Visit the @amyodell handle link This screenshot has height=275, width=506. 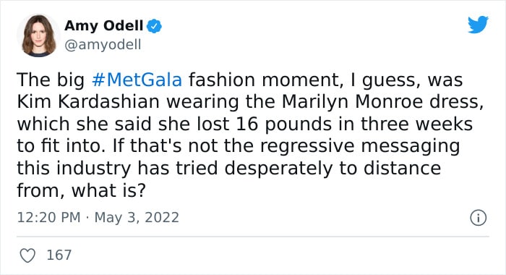pyautogui.click(x=103, y=45)
